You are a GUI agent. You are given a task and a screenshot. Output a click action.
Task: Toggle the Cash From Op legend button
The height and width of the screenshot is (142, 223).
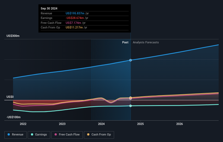(99, 135)
